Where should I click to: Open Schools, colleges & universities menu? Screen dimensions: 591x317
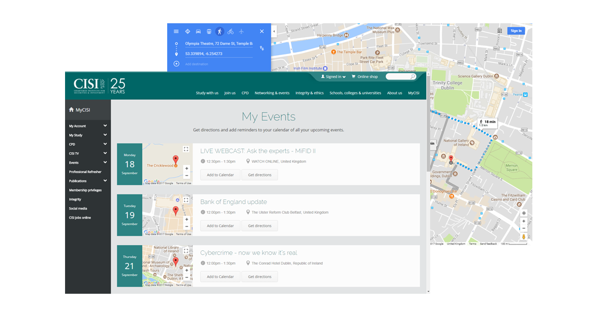355,93
